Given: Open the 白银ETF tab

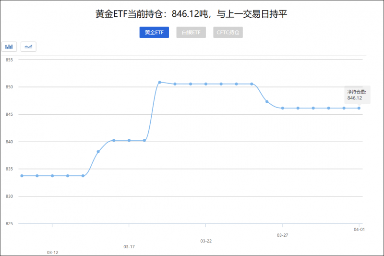Looking at the screenshot, I should 191,33.
